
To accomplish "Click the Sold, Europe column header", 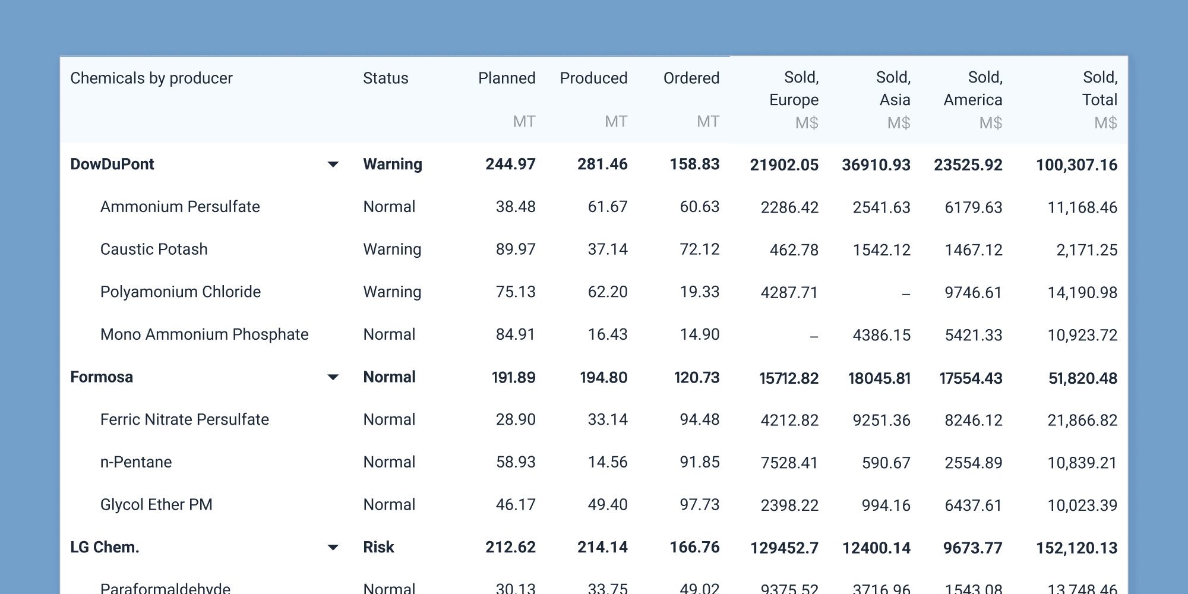I will [794, 89].
